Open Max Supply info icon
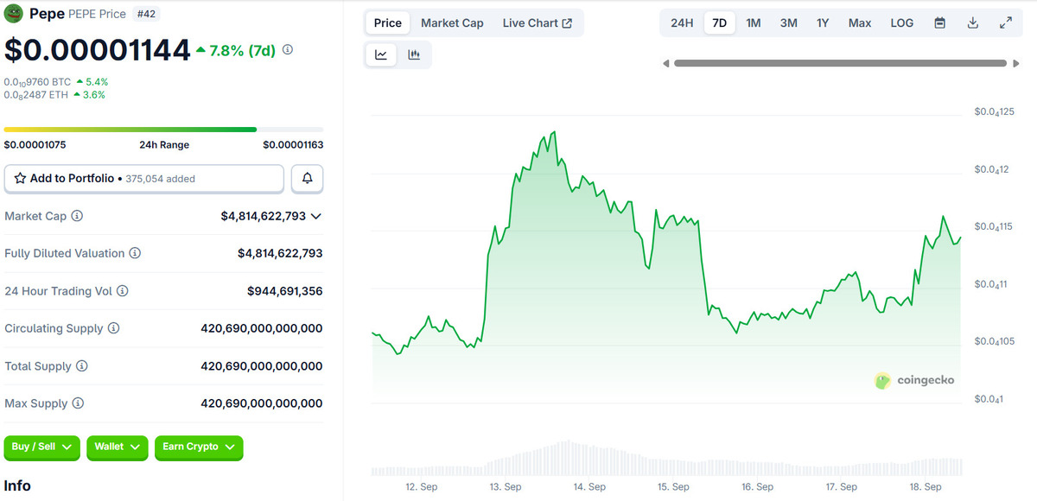 78,403
